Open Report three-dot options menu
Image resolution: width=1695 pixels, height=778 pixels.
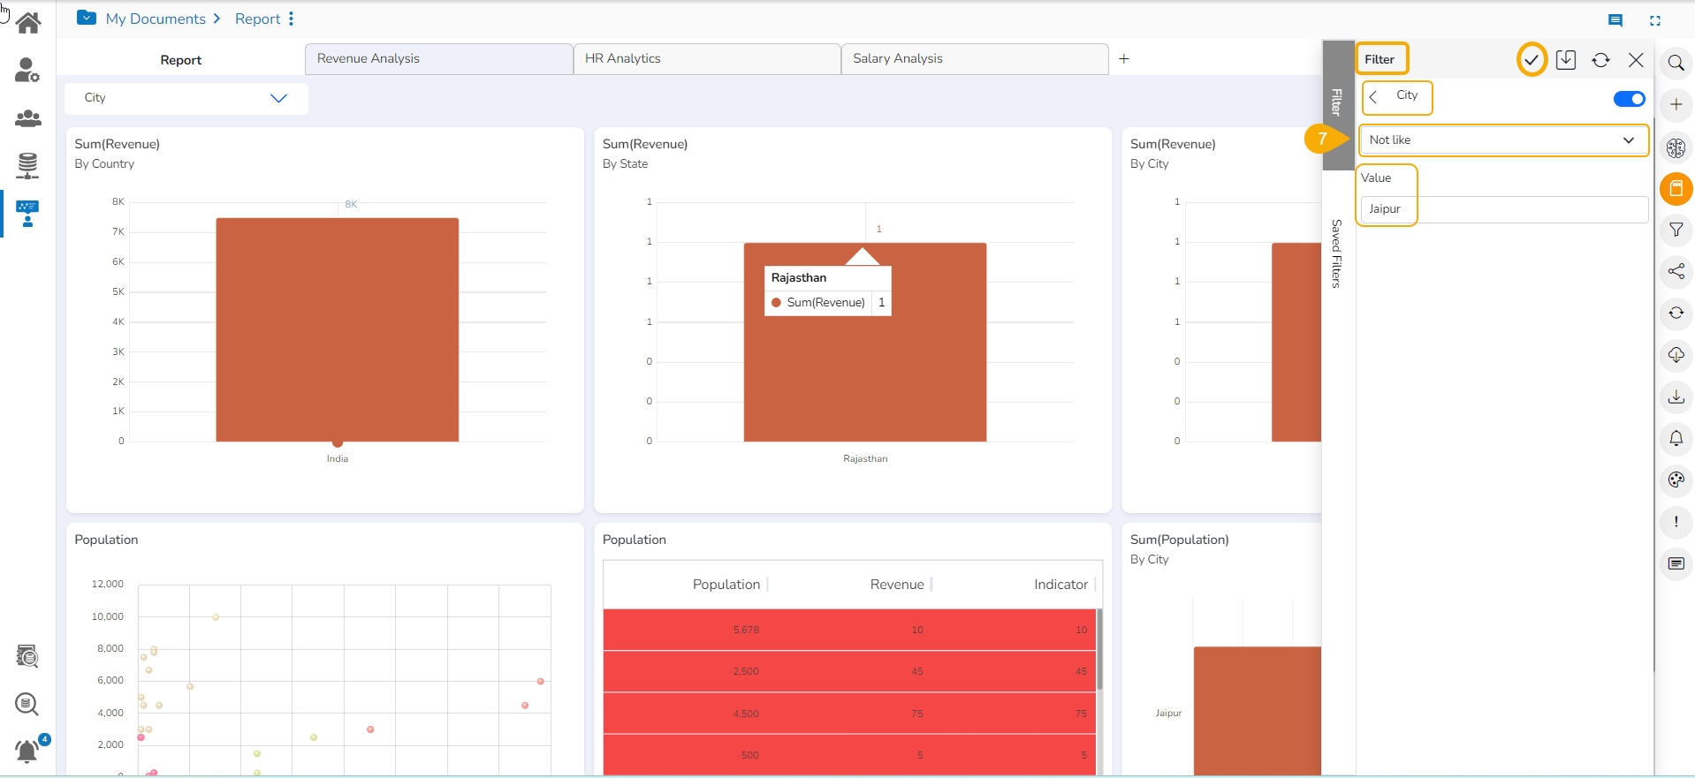pos(291,19)
